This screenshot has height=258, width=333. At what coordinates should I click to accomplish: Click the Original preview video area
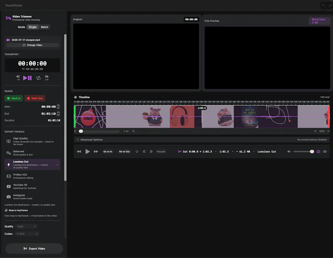tap(136, 56)
